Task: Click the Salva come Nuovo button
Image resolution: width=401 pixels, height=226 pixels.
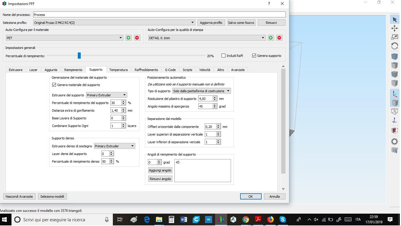Action: point(241,23)
